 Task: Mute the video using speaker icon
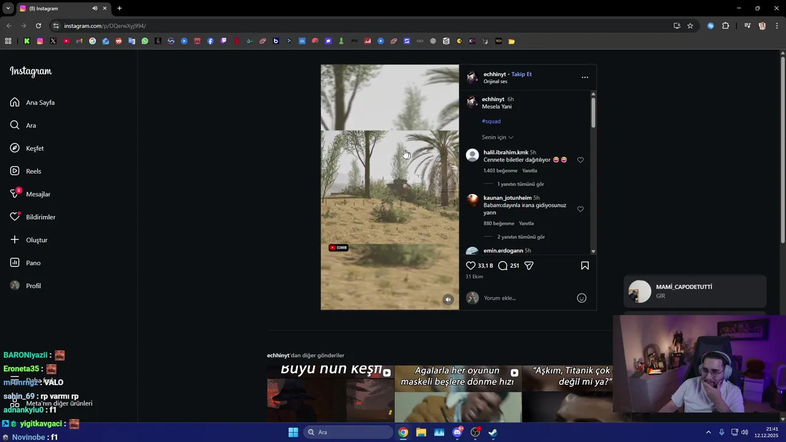448,300
